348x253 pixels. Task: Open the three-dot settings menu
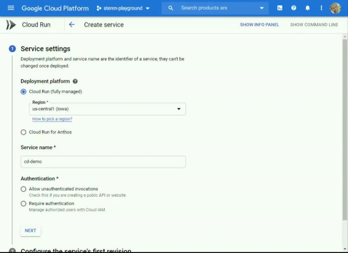(x=321, y=8)
